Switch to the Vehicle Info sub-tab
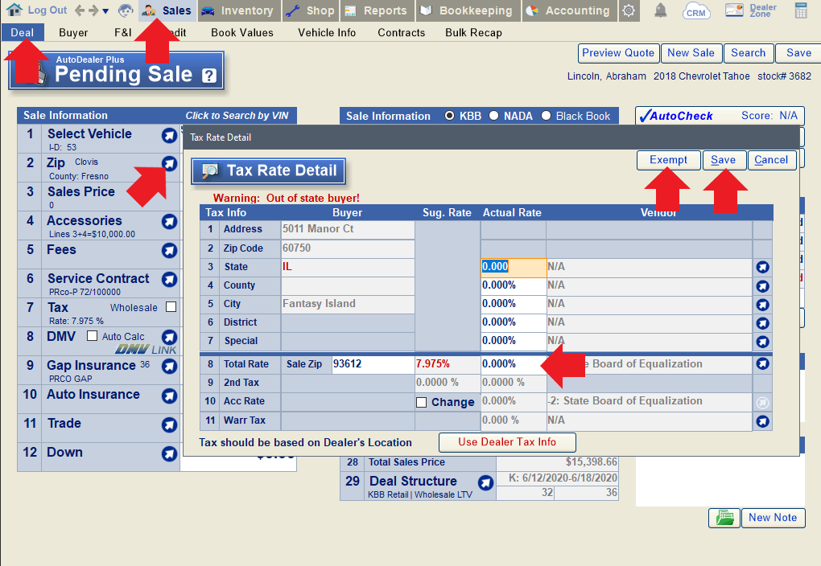 (x=327, y=32)
